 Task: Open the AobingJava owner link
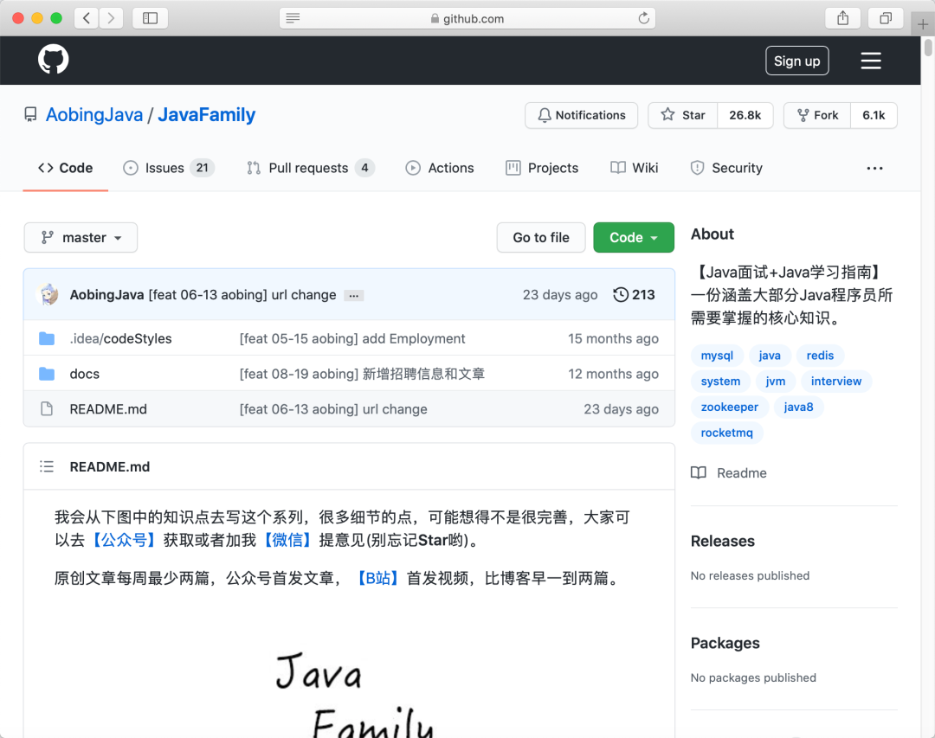[94, 114]
